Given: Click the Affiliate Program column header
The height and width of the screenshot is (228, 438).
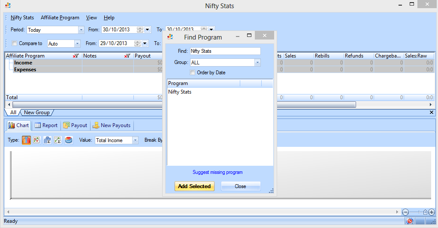Looking at the screenshot, I should point(44,56).
